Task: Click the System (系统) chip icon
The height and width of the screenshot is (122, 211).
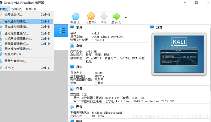Action: click(72, 46)
